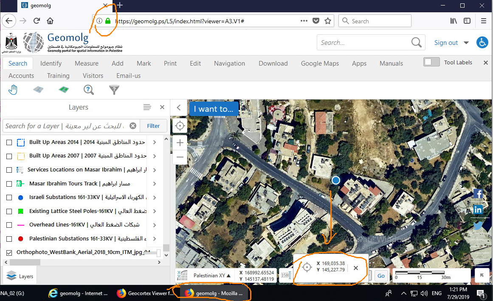The height and width of the screenshot is (301, 493).
Task: Expand Built Up Areas 2014 layer options
Action: coord(155,142)
